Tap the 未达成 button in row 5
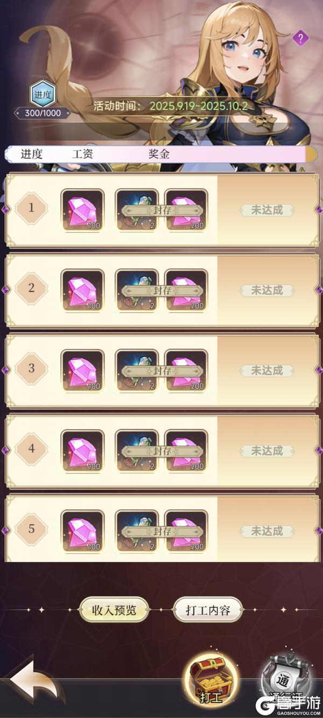Viewport: 323px width, 718px height. (x=267, y=531)
